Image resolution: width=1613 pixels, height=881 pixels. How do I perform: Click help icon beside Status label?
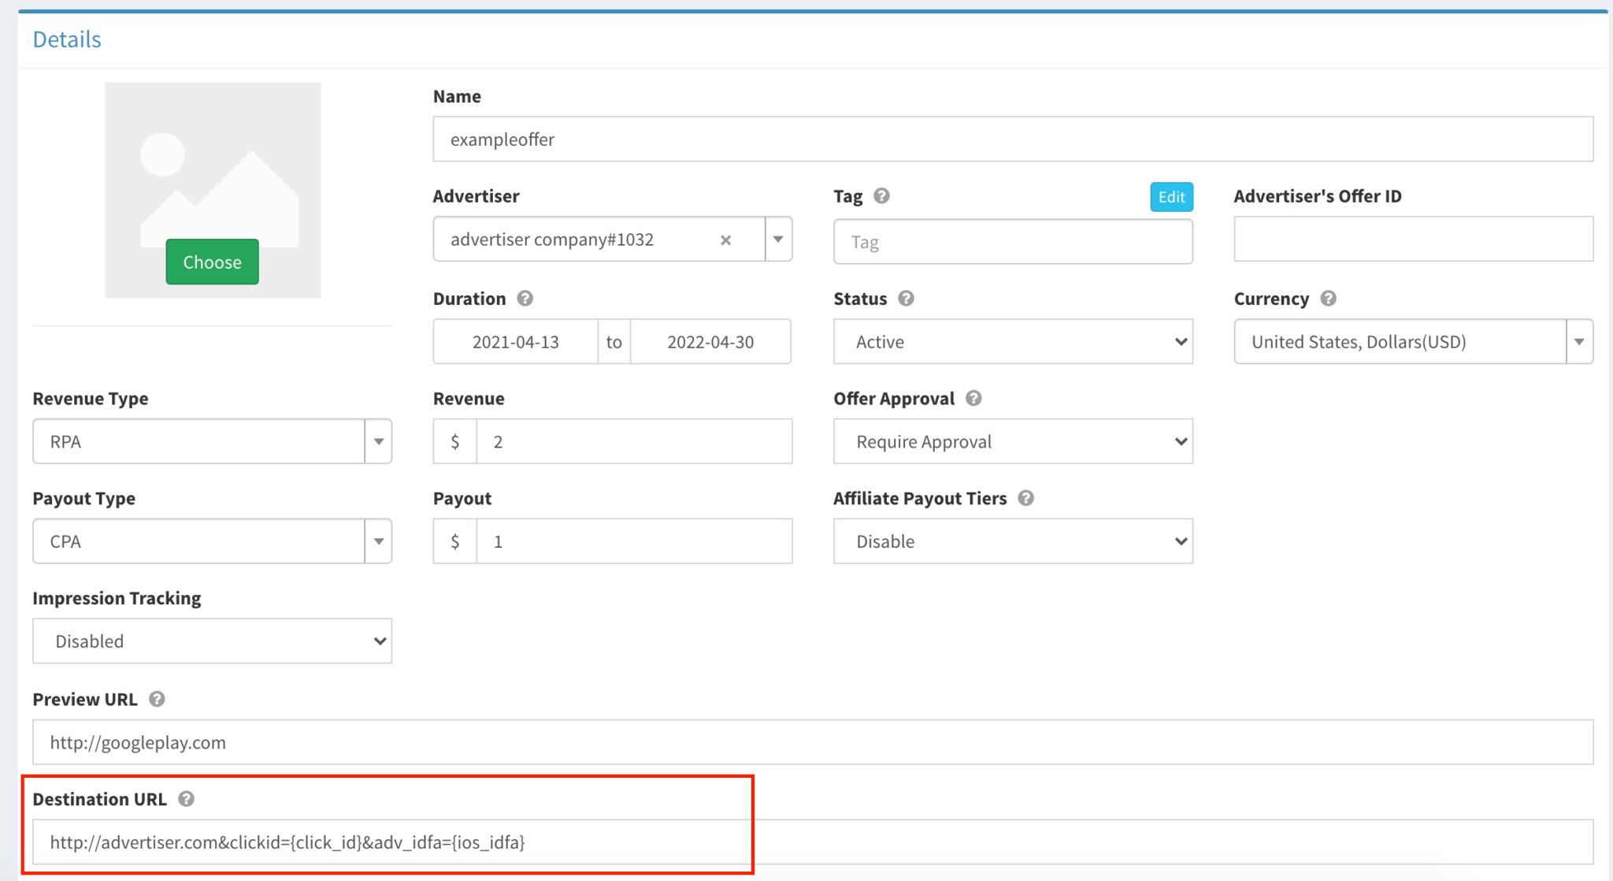pyautogui.click(x=906, y=299)
